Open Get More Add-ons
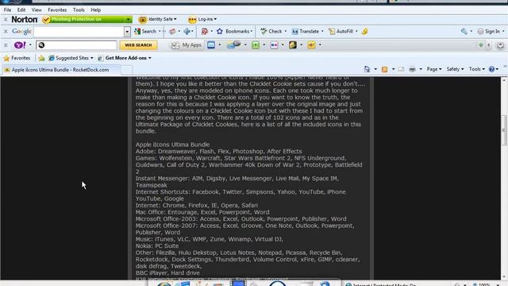Screen dimensions: 508x286 pyautogui.click(x=125, y=58)
